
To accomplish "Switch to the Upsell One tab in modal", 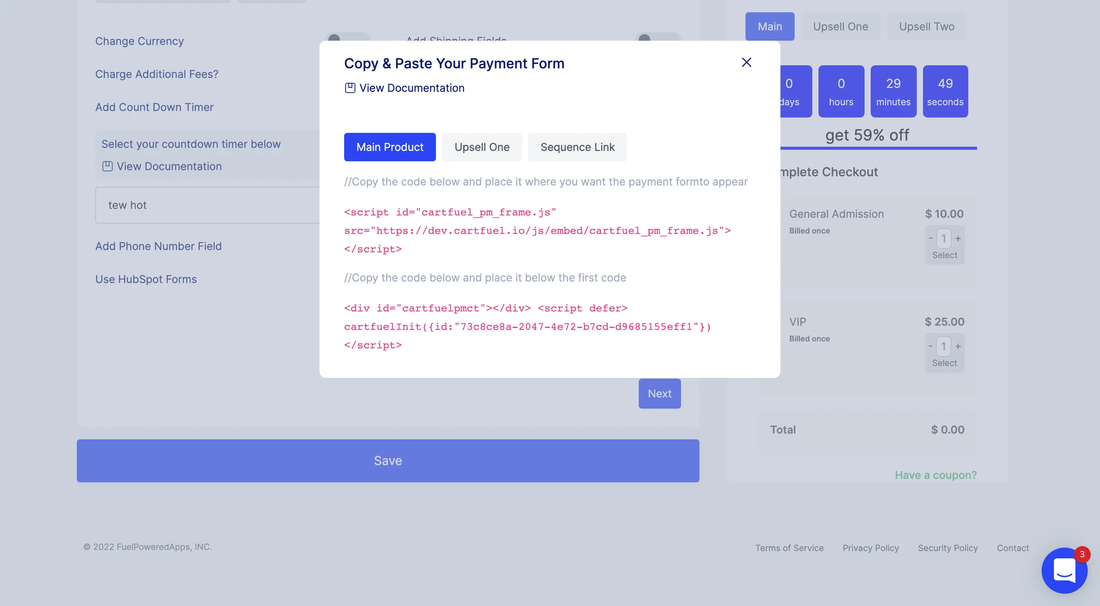I will click(481, 147).
